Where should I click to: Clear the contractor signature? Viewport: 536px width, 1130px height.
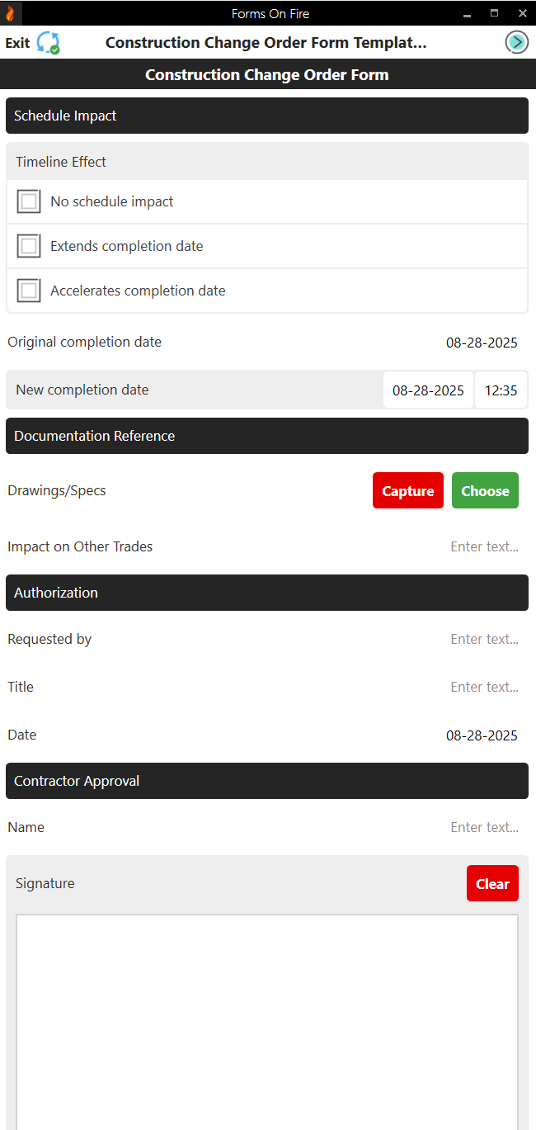492,882
